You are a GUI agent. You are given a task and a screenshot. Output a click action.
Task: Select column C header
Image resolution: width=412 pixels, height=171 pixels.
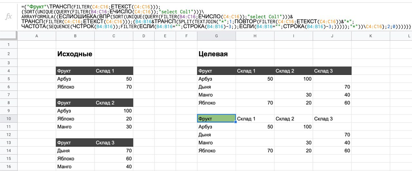pyautogui.click(x=114, y=36)
